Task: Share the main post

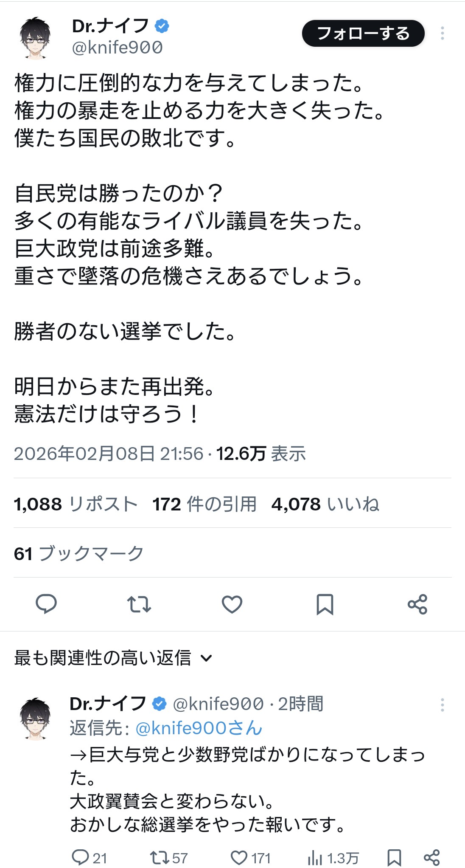Action: [x=417, y=604]
